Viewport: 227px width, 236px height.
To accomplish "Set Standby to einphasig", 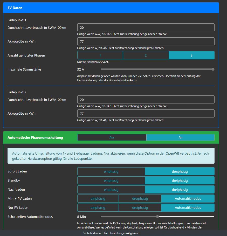I will (111, 181).
